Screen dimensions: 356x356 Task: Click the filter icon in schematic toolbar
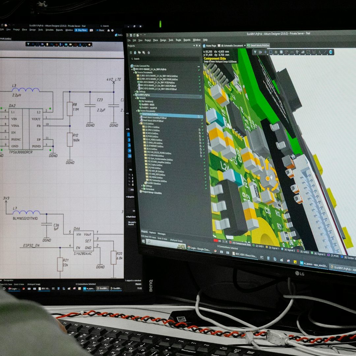point(29,44)
